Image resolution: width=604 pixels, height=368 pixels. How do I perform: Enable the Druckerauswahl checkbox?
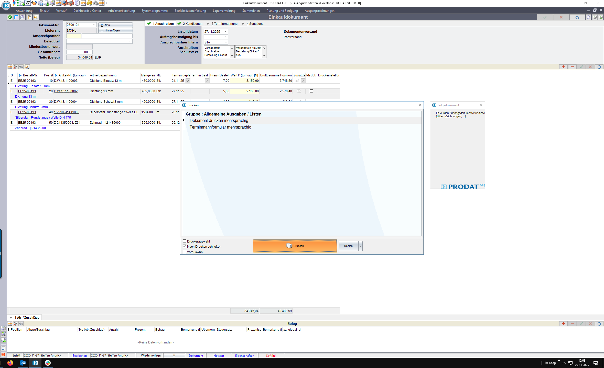click(x=185, y=241)
